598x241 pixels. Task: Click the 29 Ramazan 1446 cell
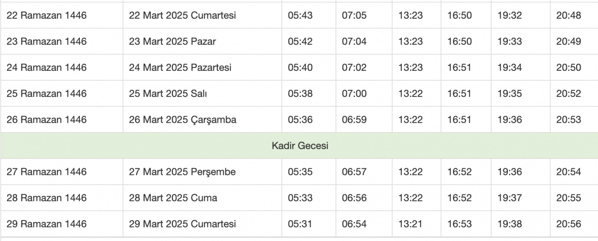coord(47,224)
